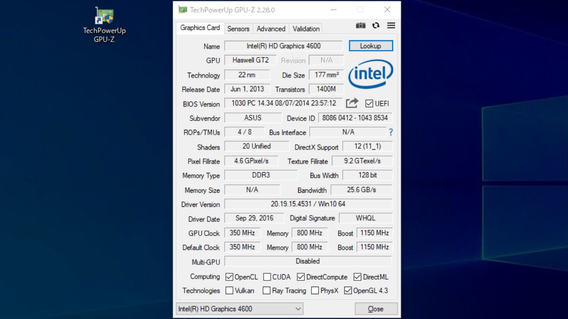Click the Release Date value Jun 1, 2013
This screenshot has height=319, width=568.
click(247, 89)
